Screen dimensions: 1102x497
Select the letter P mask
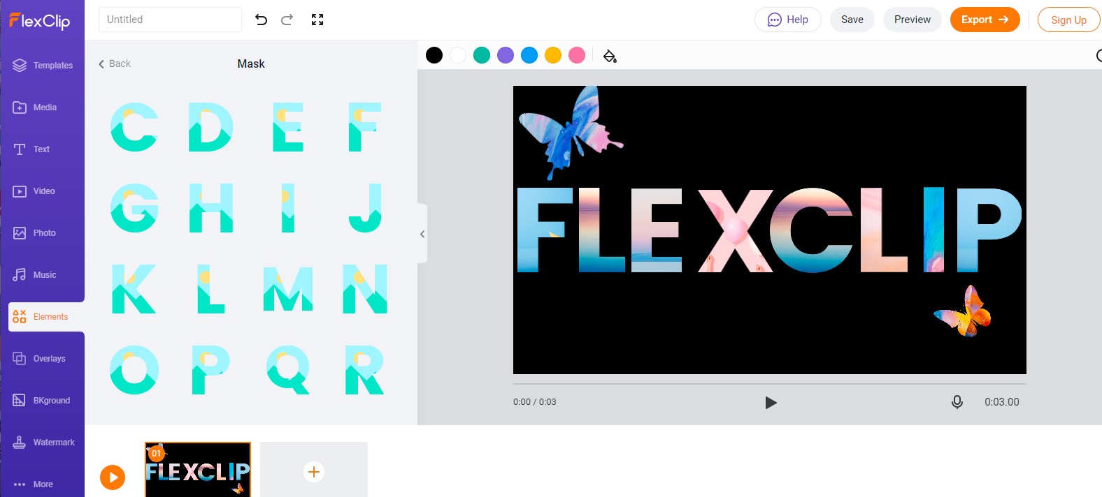coord(211,370)
